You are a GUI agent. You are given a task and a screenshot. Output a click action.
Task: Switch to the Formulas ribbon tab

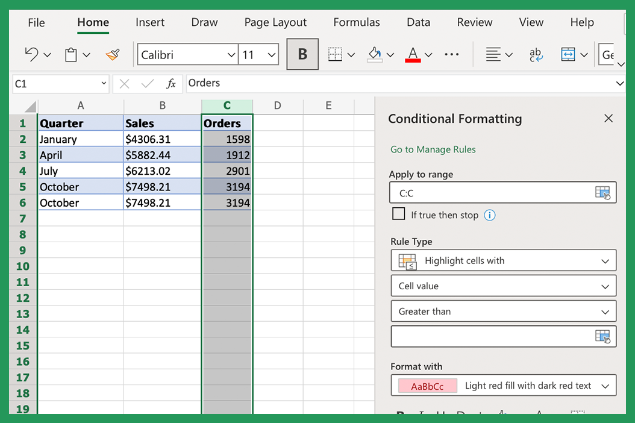pyautogui.click(x=356, y=22)
